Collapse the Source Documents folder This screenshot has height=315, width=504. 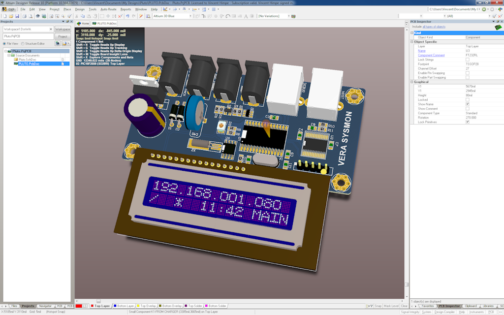9,55
